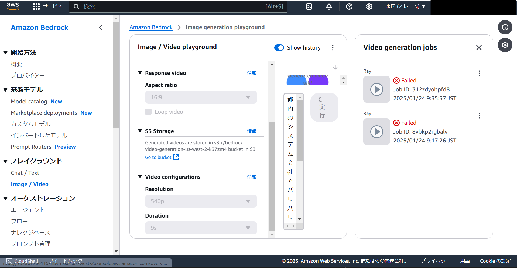517x268 pixels.
Task: Collapse the オーケストレーション navigation group
Action: (x=5, y=199)
